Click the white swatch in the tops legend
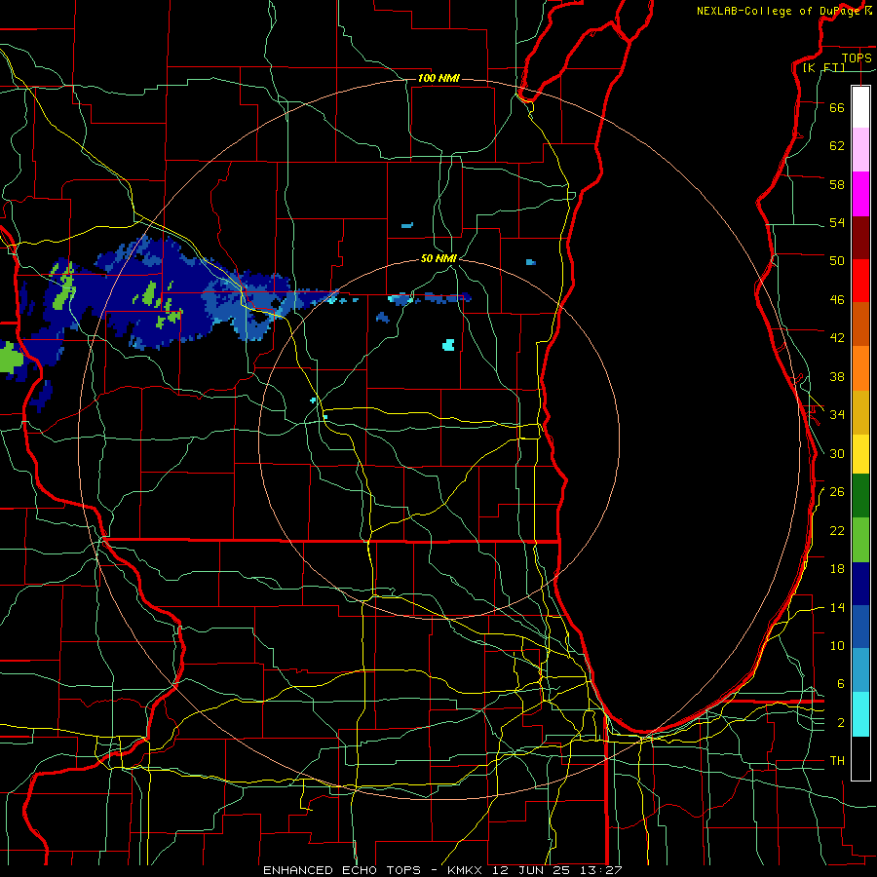 coord(860,107)
